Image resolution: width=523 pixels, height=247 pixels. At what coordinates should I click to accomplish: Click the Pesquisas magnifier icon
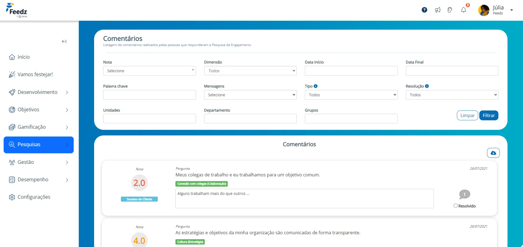coord(12,144)
